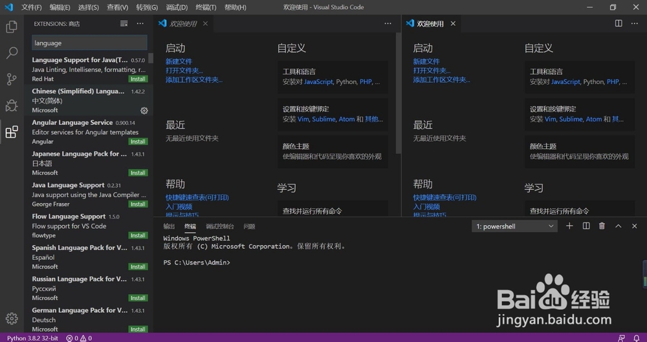647x342 pixels.
Task: Select the Extensions icon in activity bar
Action: (12, 132)
